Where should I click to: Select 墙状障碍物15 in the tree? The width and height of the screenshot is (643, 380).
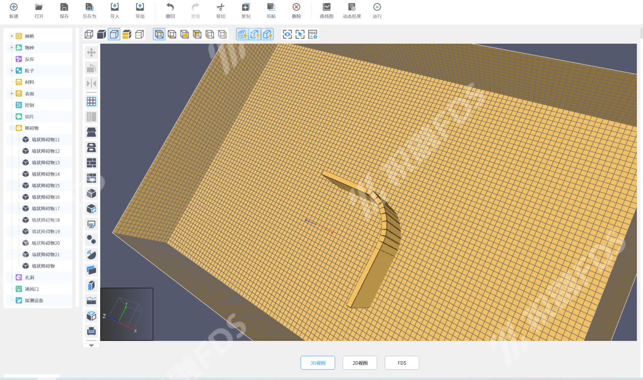46,185
